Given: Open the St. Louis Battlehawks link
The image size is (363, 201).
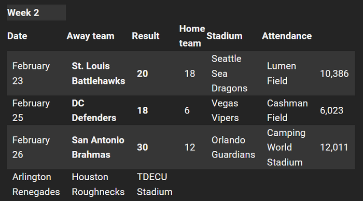Looking at the screenshot, I should coord(99,74).
